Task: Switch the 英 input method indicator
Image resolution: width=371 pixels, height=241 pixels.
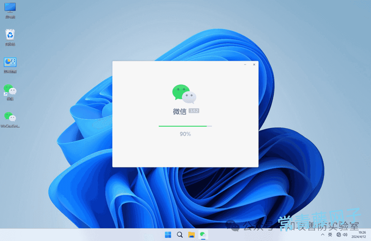Action: [x=330, y=234]
